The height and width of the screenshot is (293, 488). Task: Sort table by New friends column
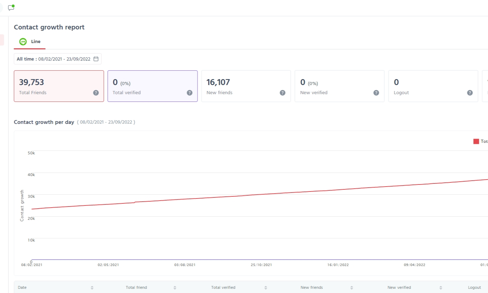click(352, 287)
